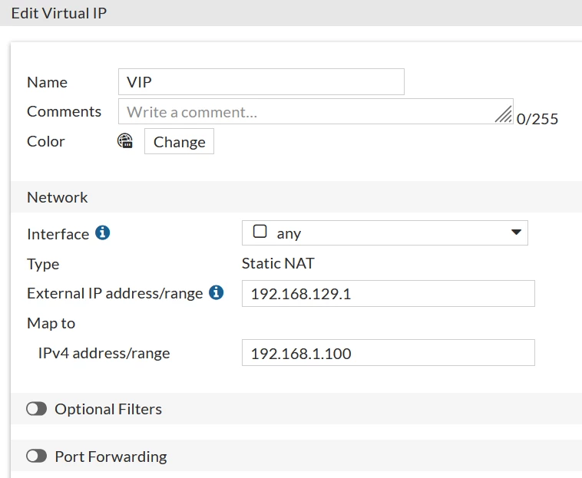Click the Optional Filters label
Image resolution: width=582 pixels, height=478 pixels.
[108, 409]
